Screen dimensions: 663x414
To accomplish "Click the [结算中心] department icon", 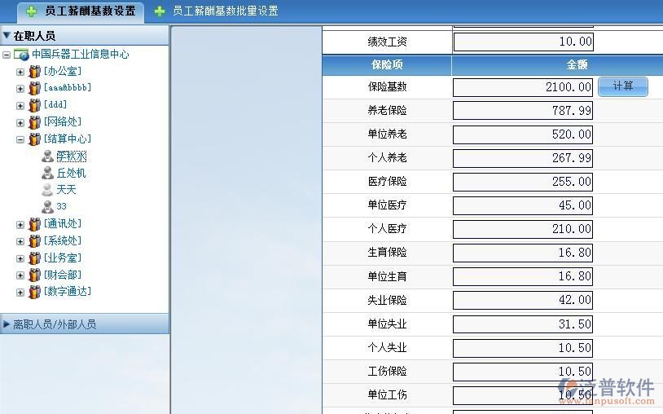I will [x=35, y=139].
